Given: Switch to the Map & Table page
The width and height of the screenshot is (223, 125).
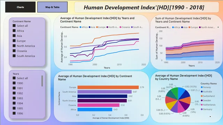Looking at the screenshot, I should [x=53, y=7].
